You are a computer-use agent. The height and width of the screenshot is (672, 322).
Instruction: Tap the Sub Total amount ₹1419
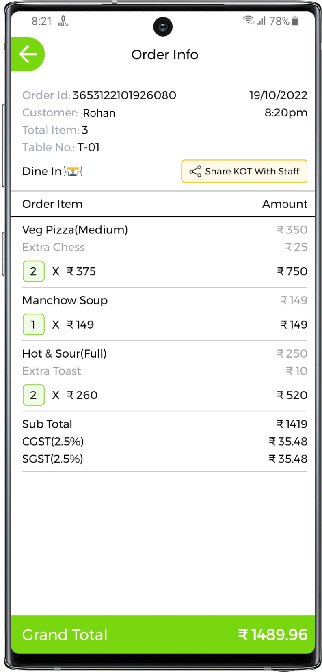coord(292,424)
